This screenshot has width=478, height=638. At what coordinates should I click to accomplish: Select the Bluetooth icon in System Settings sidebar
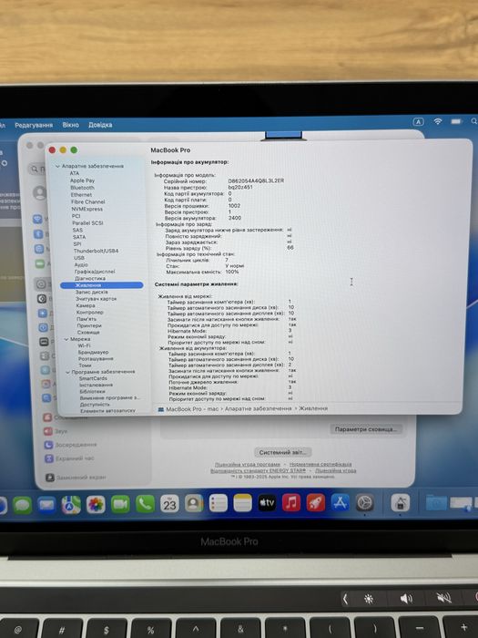click(38, 234)
